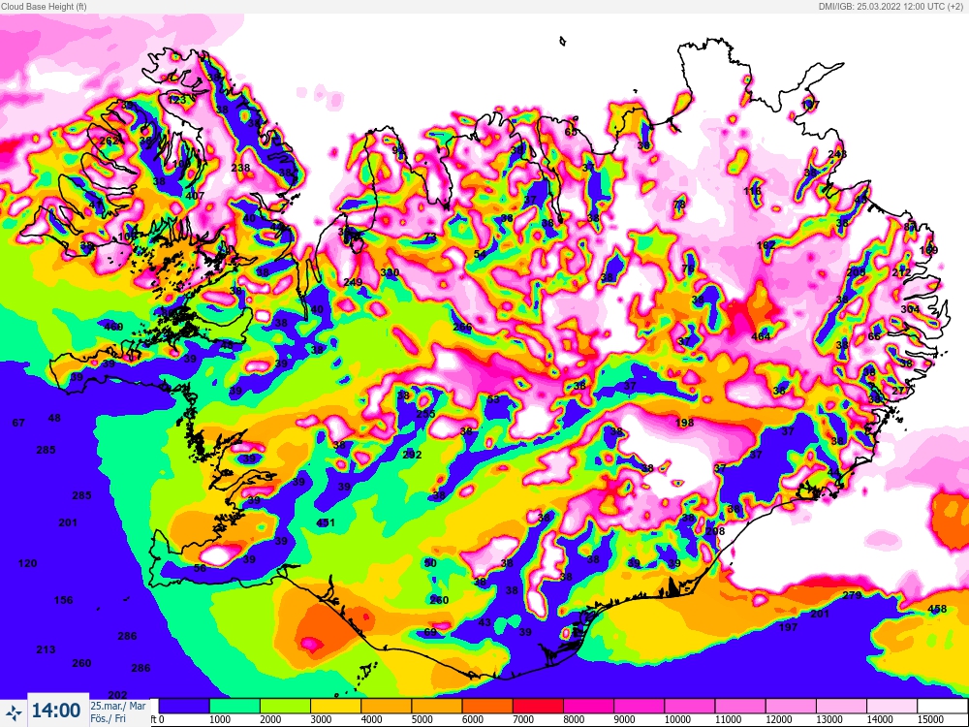Click the pinwheel icon beside the time
Image resolution: width=969 pixels, height=727 pixels.
click(14, 711)
